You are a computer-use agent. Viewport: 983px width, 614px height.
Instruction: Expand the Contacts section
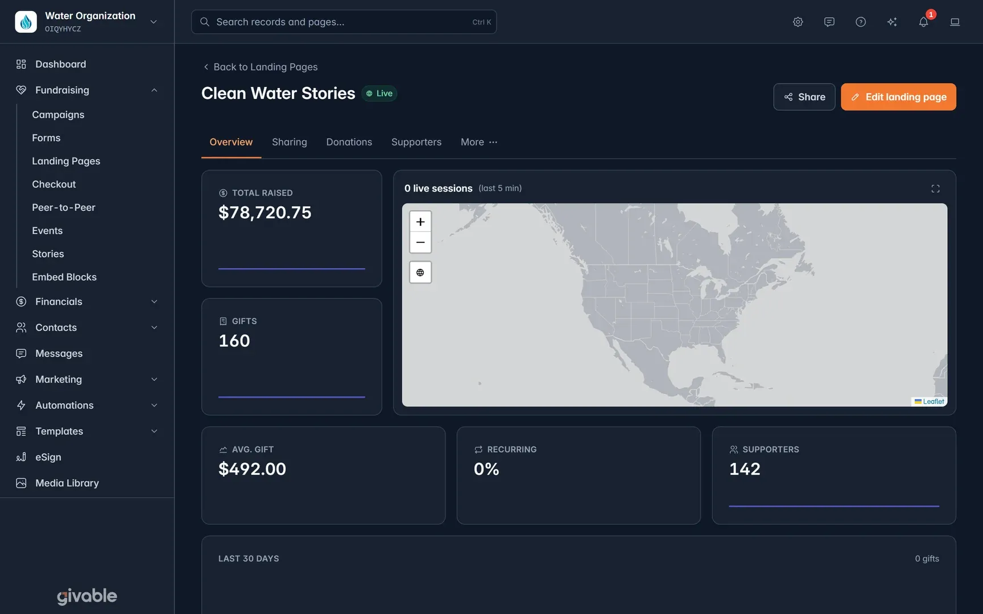(x=154, y=327)
